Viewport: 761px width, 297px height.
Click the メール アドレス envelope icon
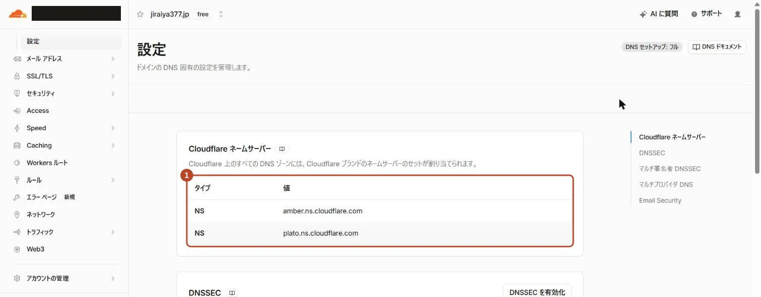[17, 59]
